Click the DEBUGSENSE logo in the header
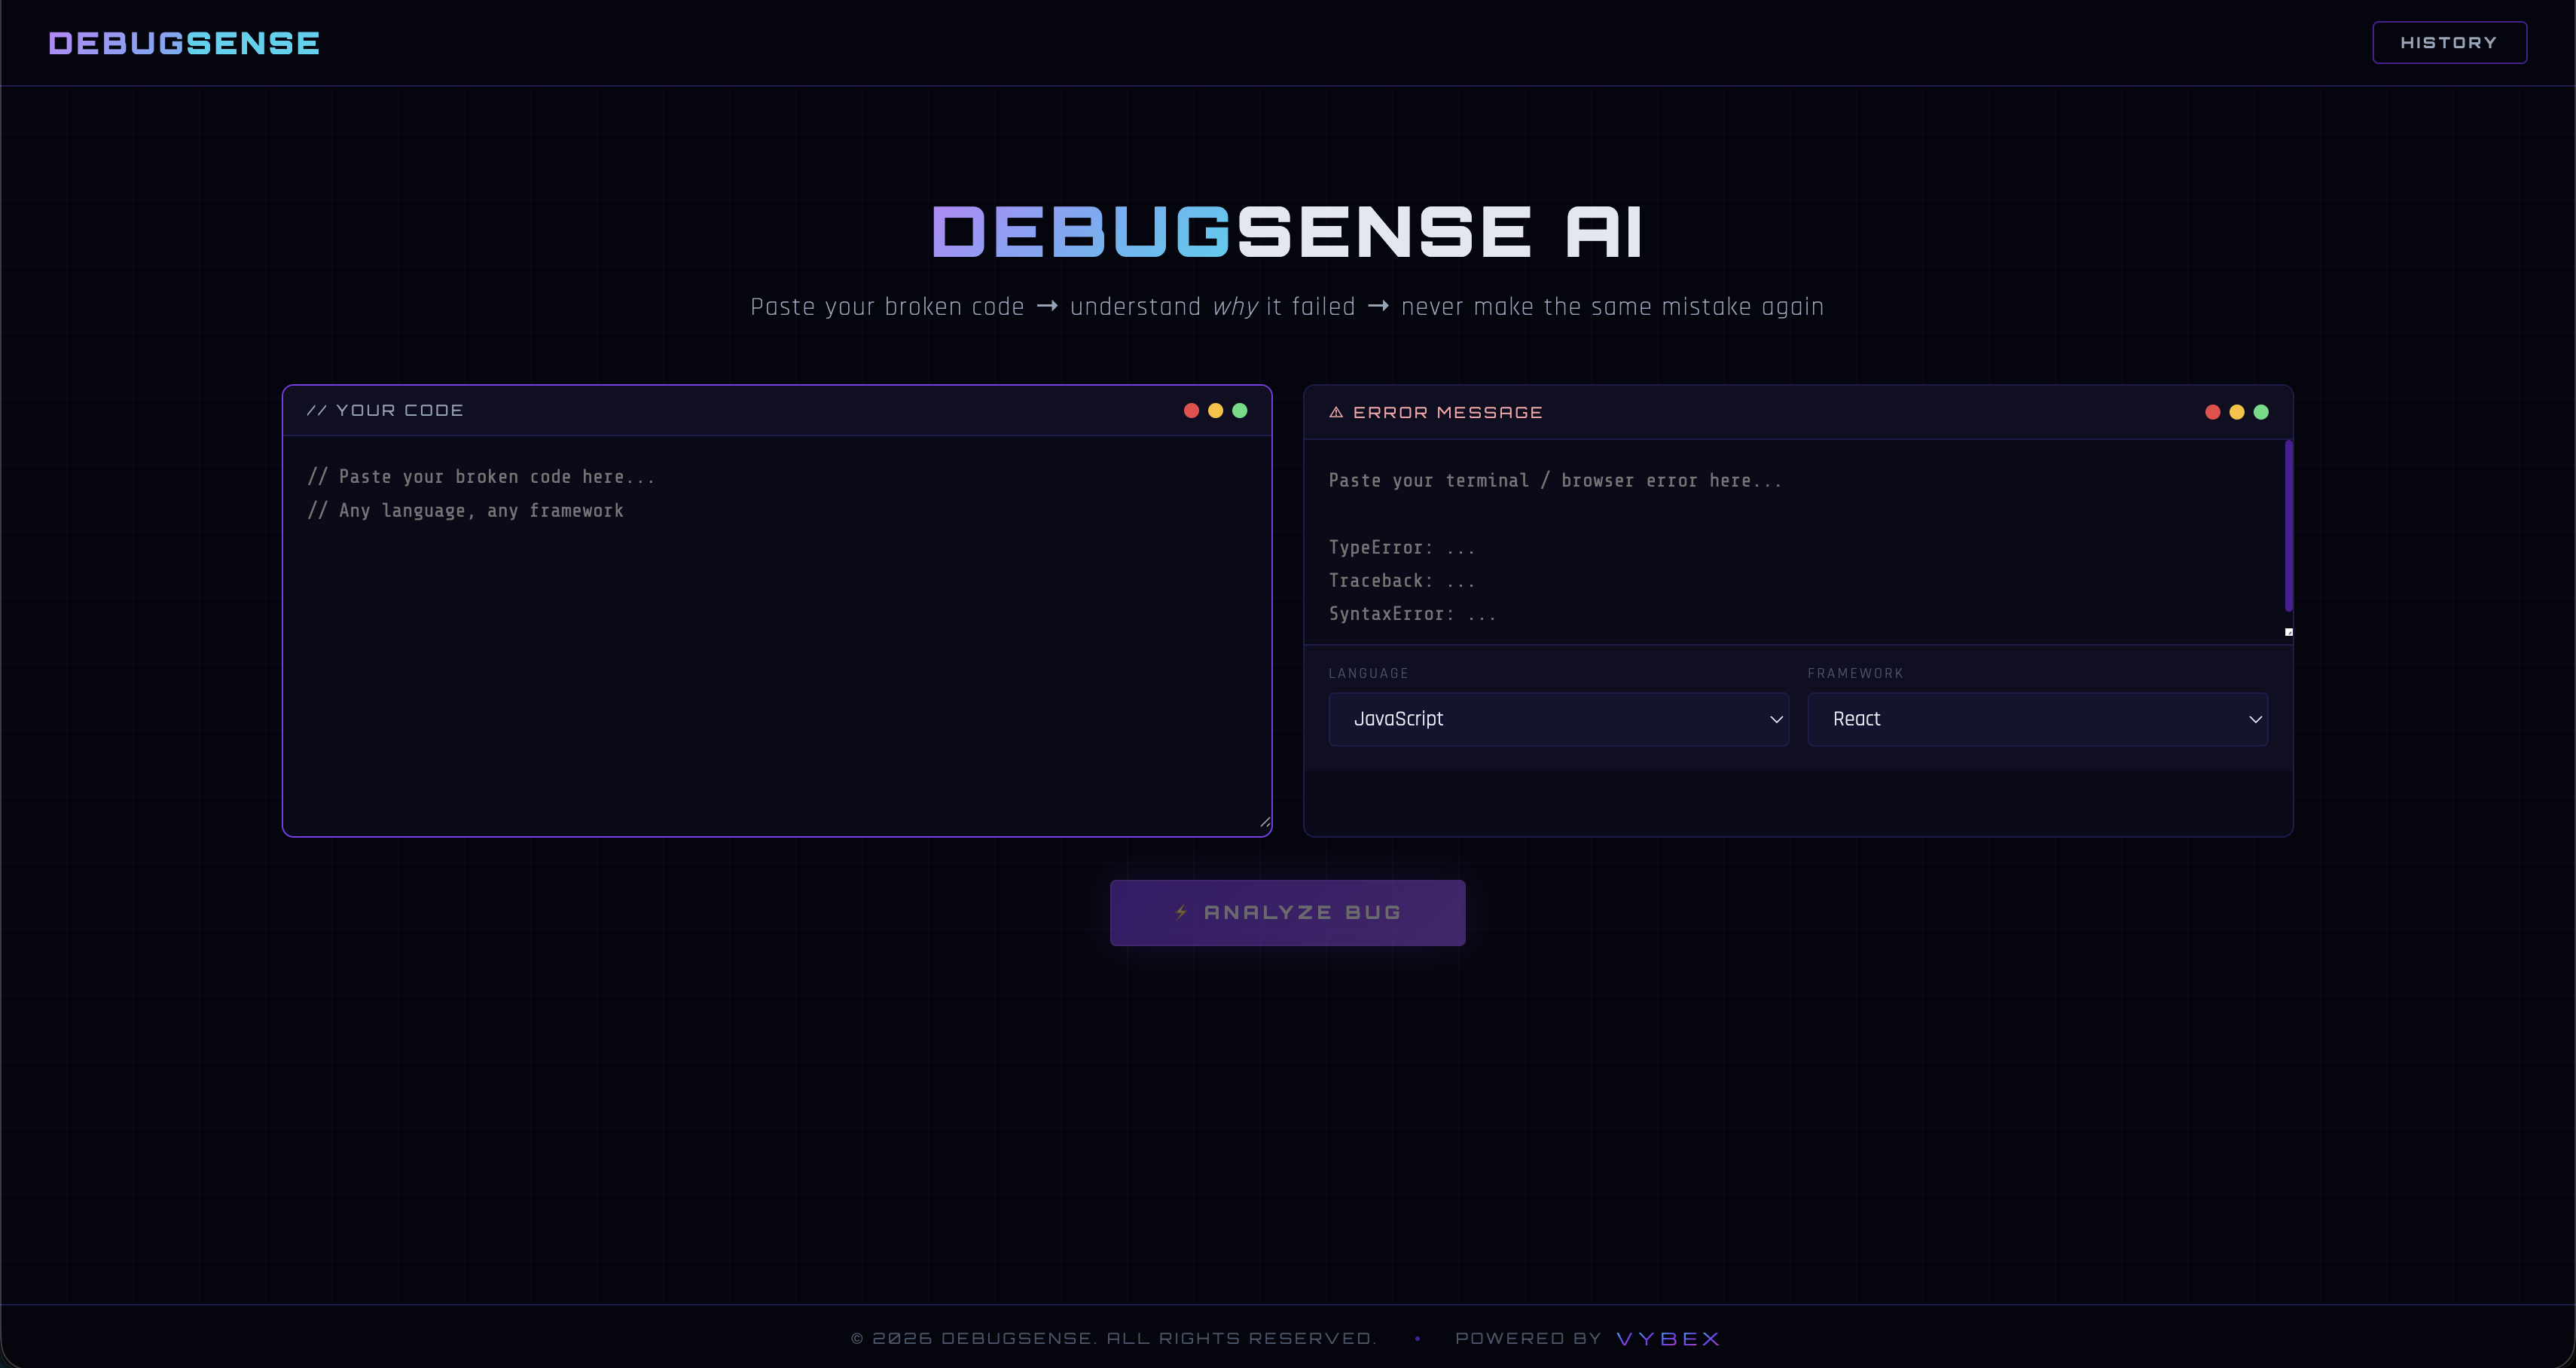 pyautogui.click(x=184, y=43)
